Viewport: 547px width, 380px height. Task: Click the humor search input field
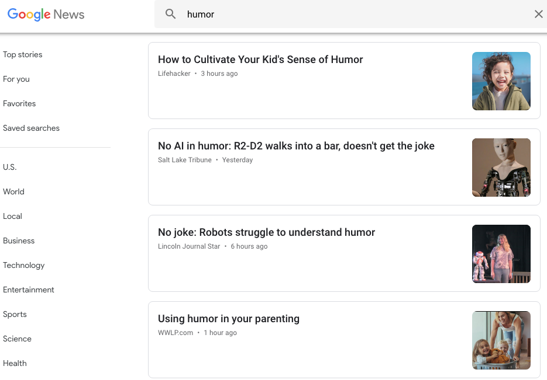tap(356, 14)
